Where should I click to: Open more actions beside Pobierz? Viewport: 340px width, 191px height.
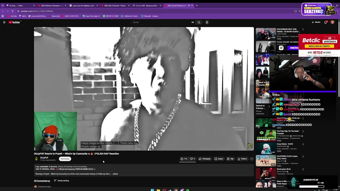[252, 159]
